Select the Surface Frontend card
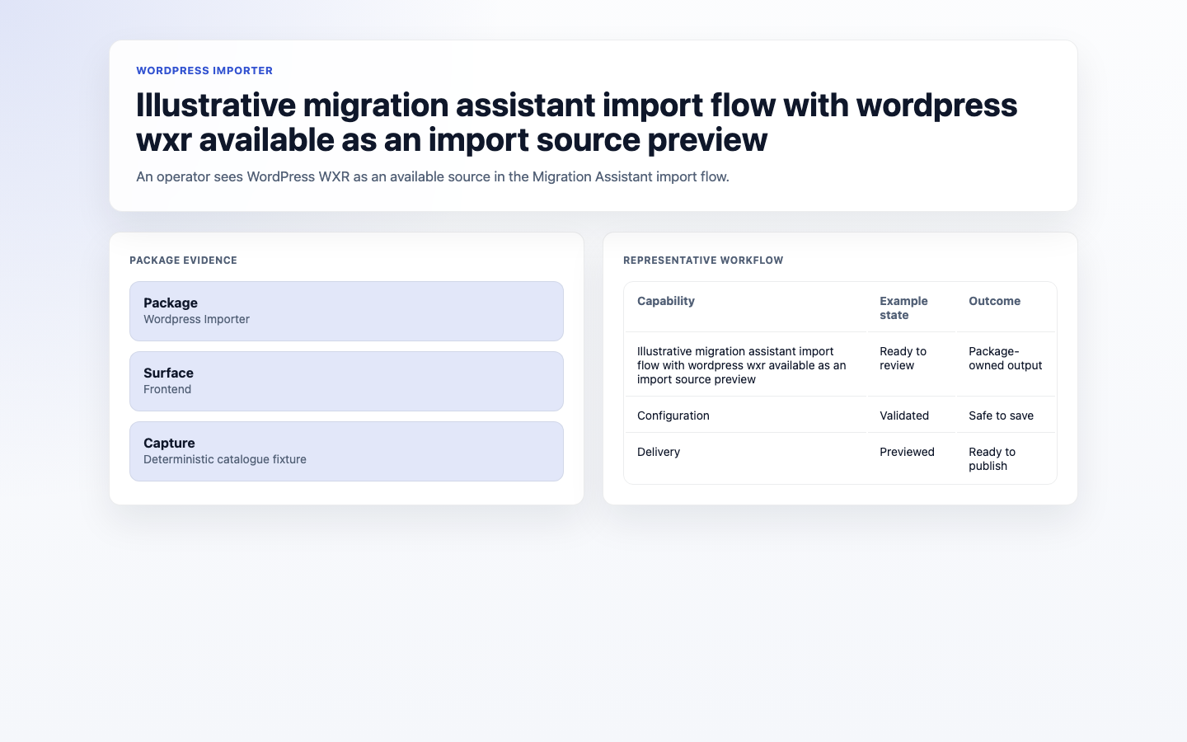 346,382
